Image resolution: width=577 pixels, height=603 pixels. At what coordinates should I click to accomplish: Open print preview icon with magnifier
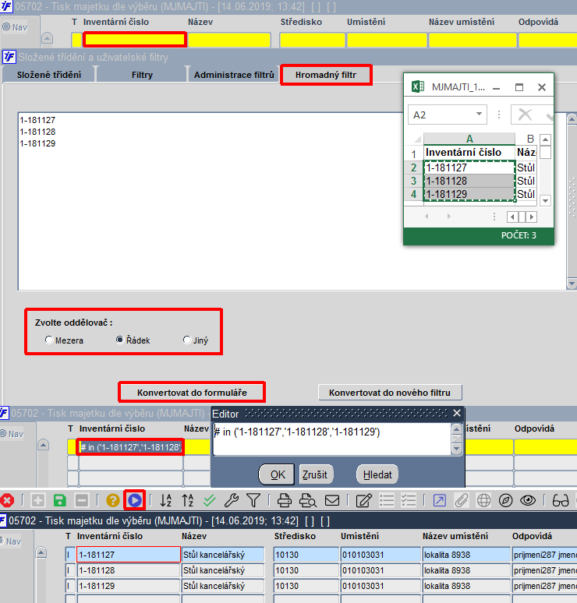[307, 500]
